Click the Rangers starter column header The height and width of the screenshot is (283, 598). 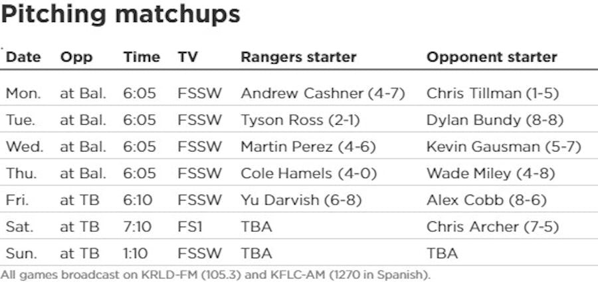tap(298, 57)
